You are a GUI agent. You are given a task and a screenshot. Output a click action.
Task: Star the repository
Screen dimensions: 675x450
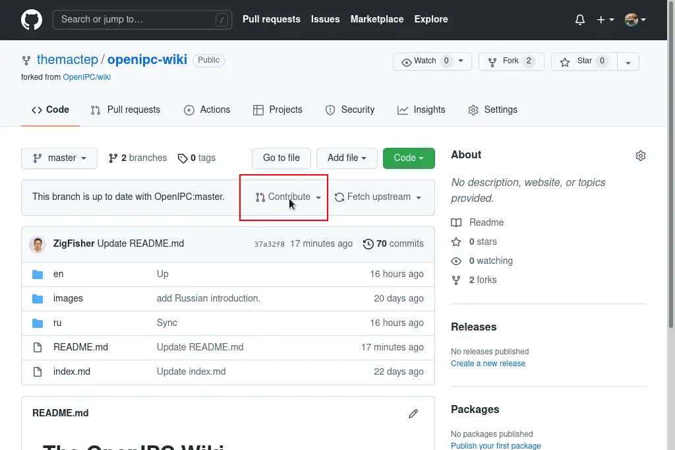tap(584, 61)
